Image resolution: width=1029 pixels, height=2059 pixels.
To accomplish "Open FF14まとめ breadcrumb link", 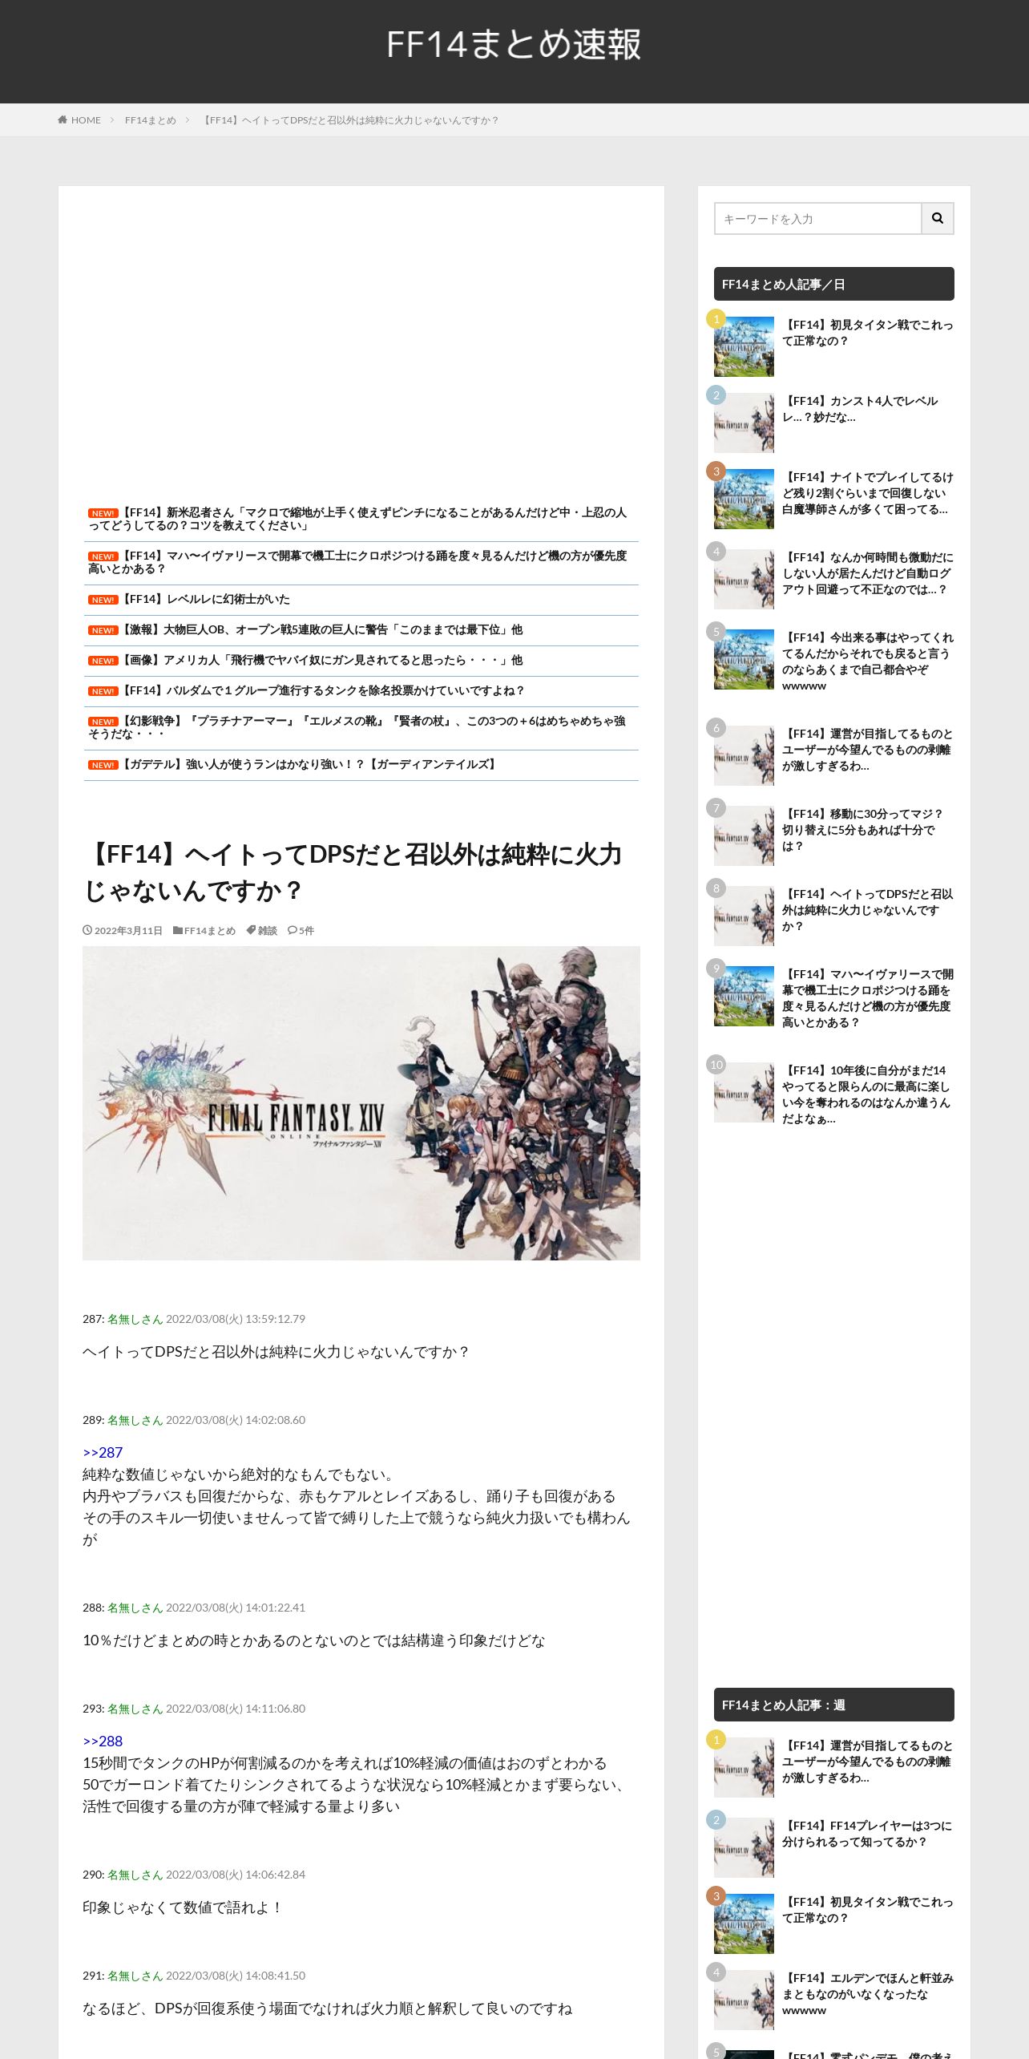I will tap(150, 120).
